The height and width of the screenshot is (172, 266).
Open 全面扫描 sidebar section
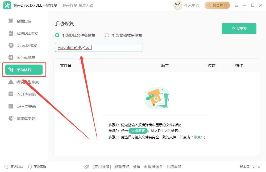(24, 21)
